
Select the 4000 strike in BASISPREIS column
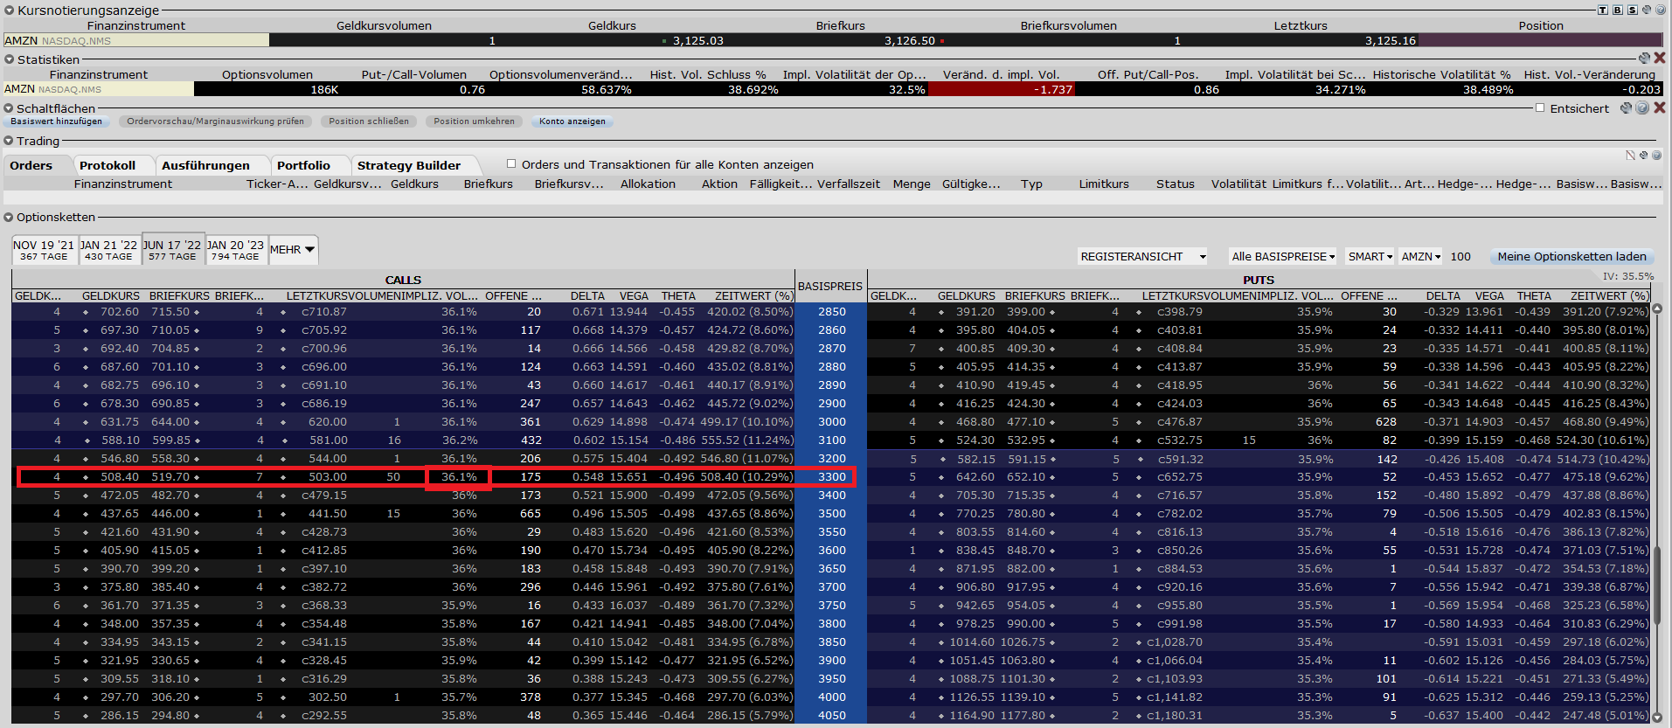tap(831, 697)
